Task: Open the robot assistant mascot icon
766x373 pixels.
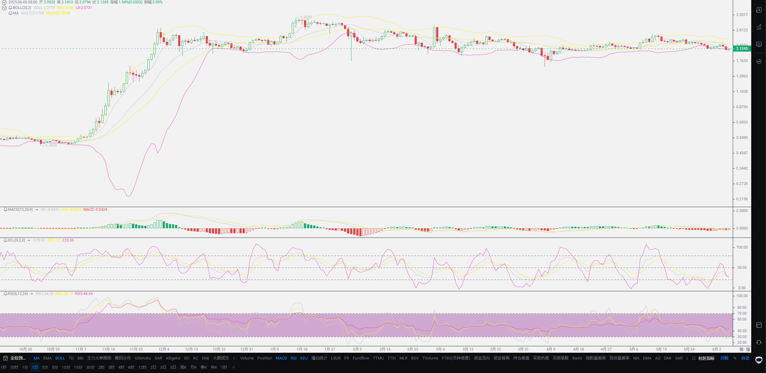Action: click(x=759, y=360)
